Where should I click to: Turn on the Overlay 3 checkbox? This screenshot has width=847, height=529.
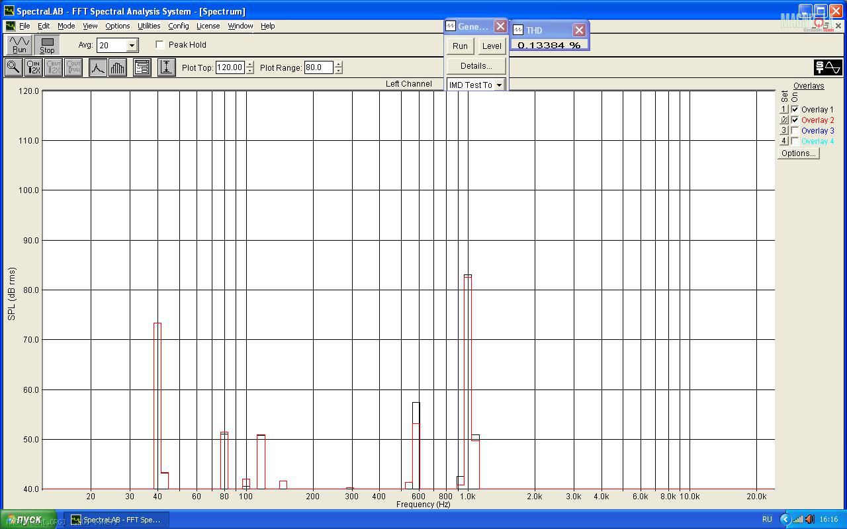click(x=795, y=131)
